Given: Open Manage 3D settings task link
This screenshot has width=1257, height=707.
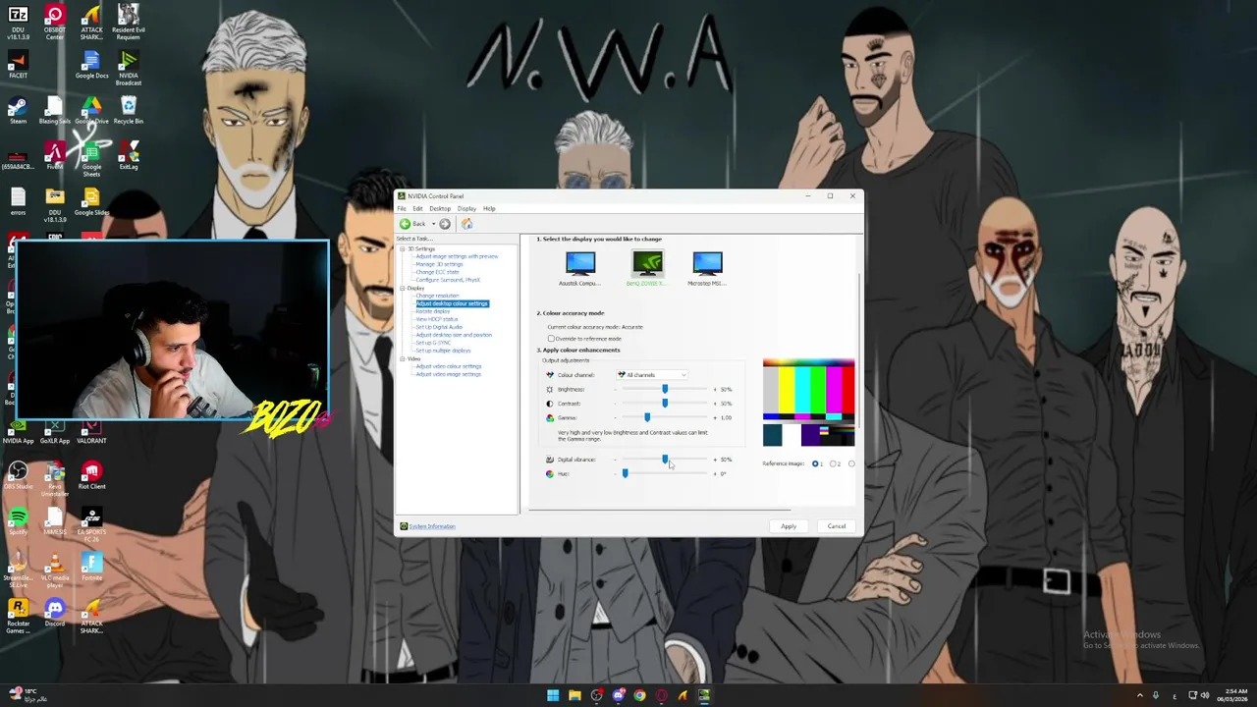Looking at the screenshot, I should [x=439, y=264].
